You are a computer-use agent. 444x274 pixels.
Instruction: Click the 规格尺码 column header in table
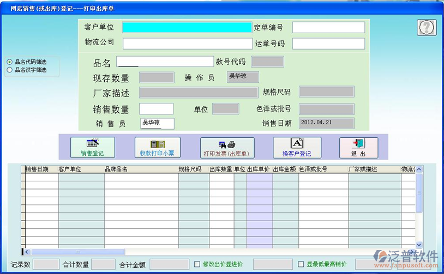[x=194, y=169]
